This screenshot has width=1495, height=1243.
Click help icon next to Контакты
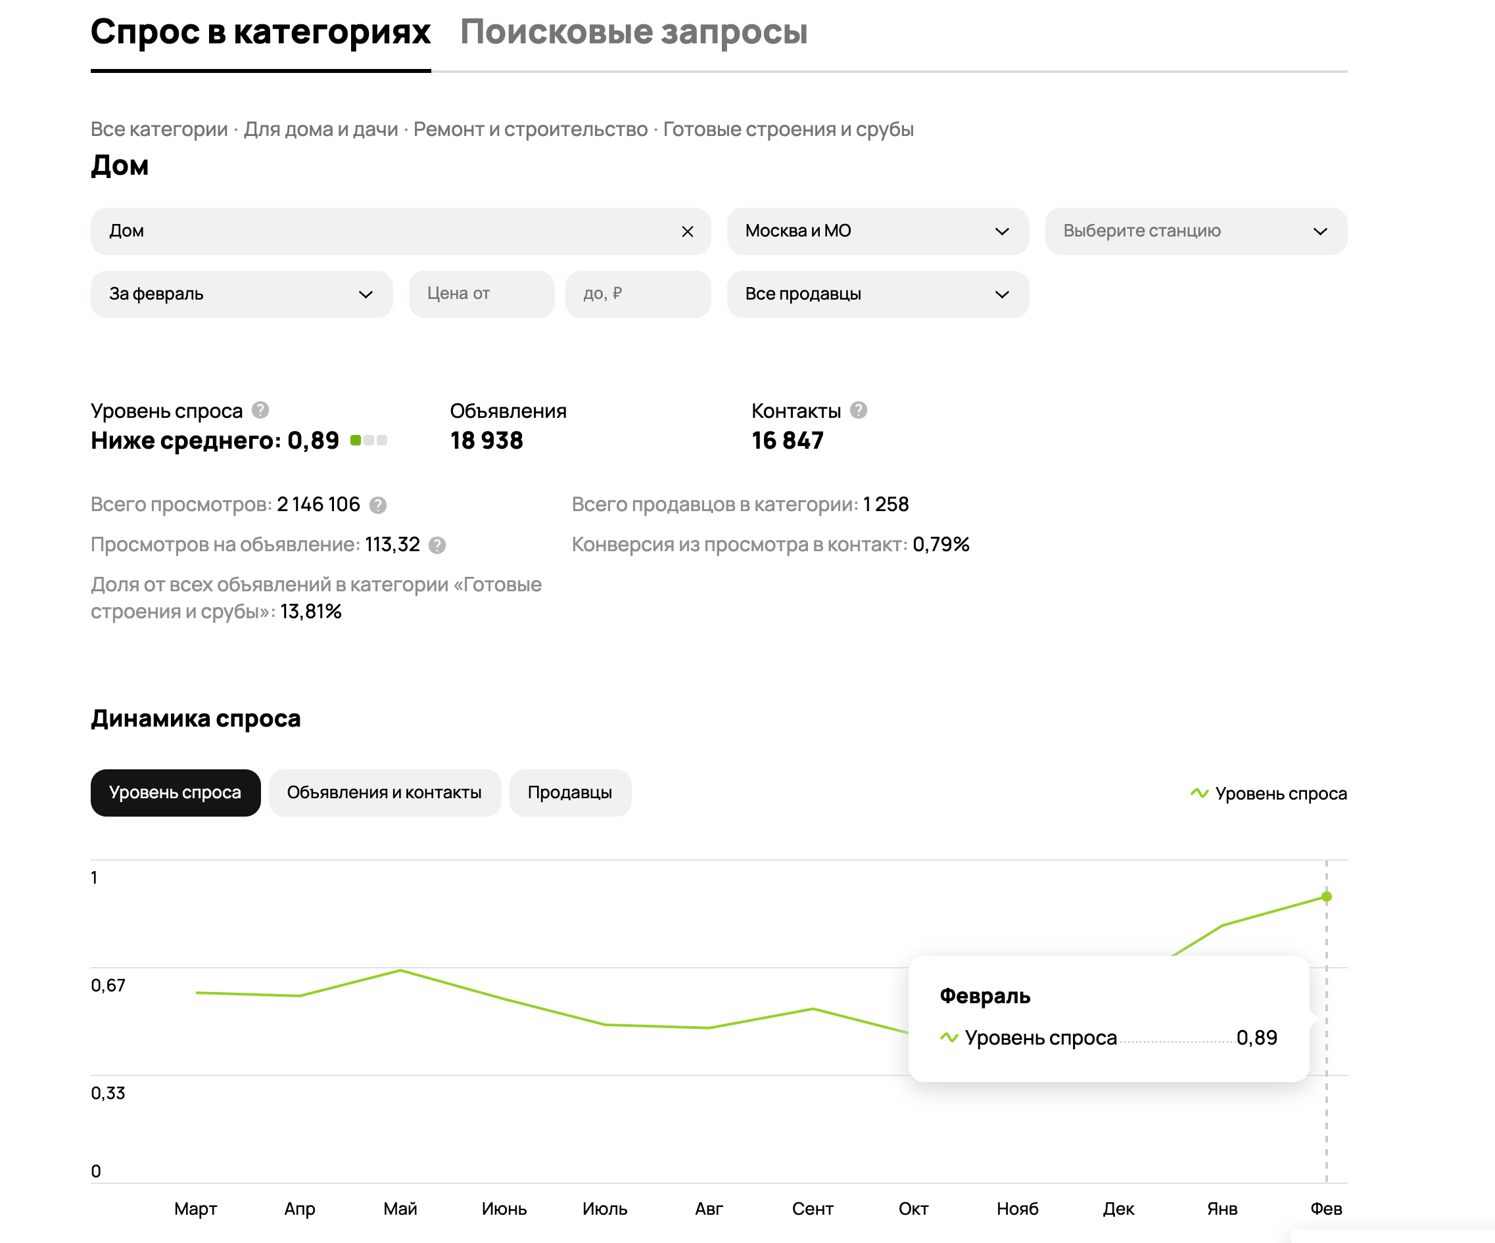coord(859,411)
